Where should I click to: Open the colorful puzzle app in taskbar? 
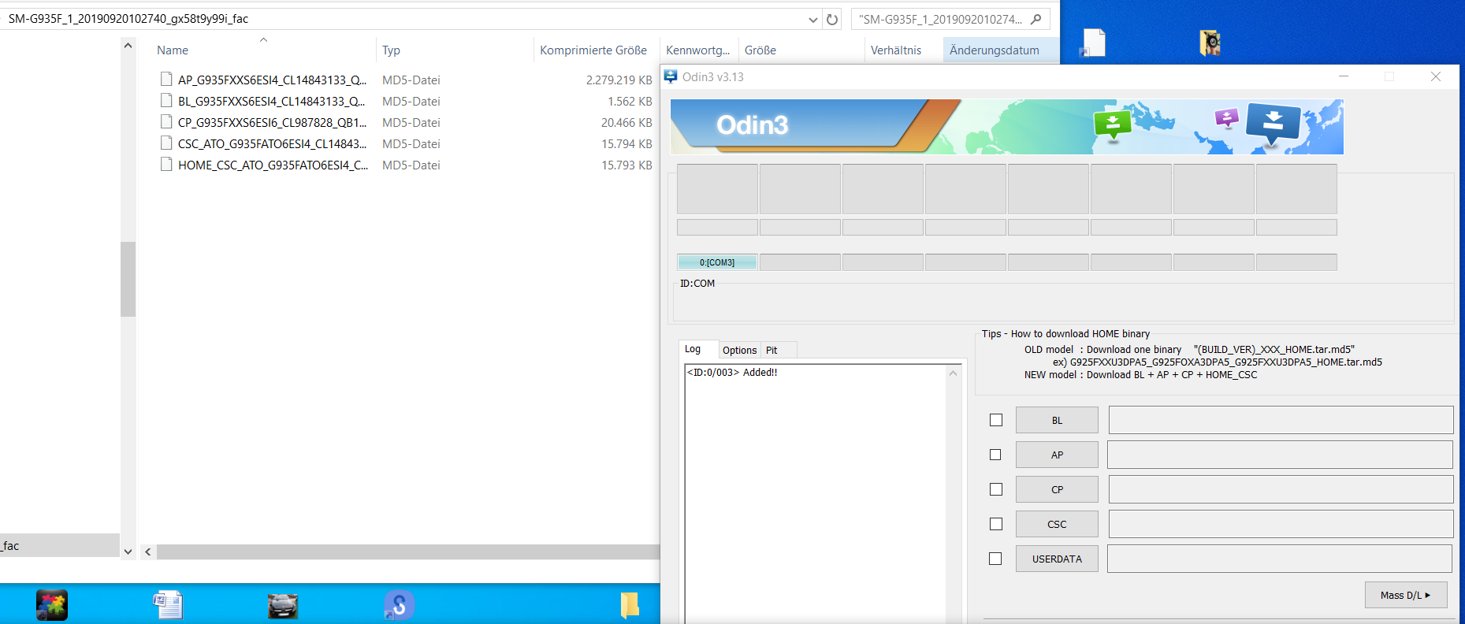52,605
